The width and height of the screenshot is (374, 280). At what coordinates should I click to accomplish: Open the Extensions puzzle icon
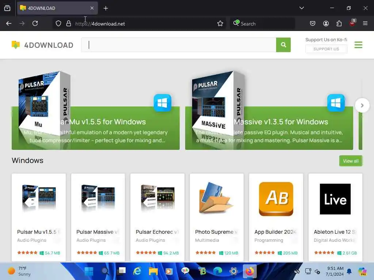pyautogui.click(x=339, y=23)
